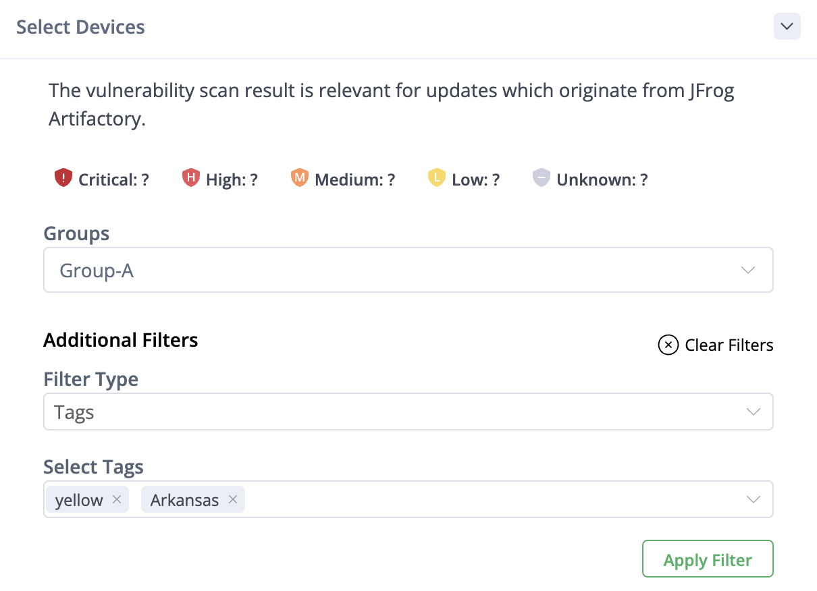Open the Filter Type dropdown set to Tags

pos(408,412)
